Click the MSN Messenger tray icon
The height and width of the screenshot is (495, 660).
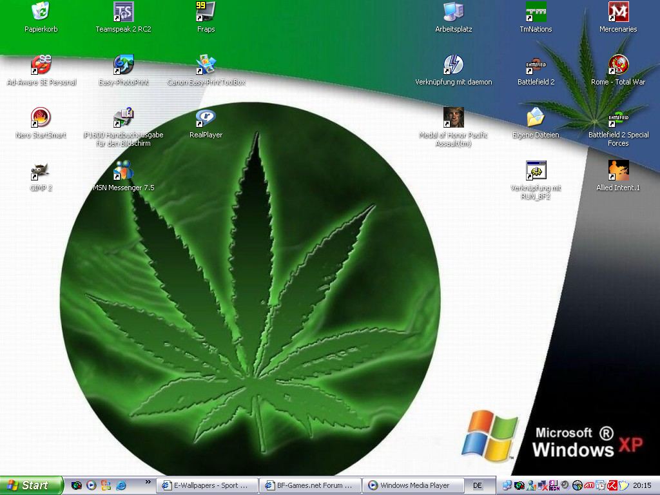(531, 485)
